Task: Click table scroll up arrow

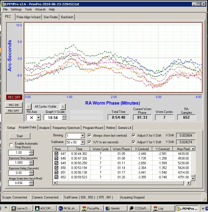Action: point(193,149)
